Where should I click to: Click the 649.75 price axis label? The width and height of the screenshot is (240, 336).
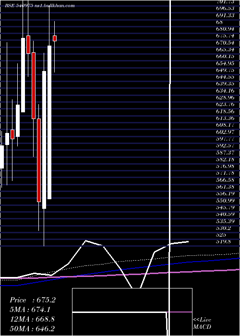225,70
